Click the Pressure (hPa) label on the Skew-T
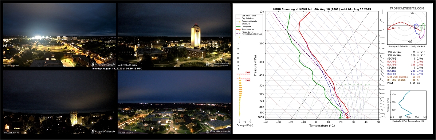Viewport: 436px width, 140px height. click(256, 65)
